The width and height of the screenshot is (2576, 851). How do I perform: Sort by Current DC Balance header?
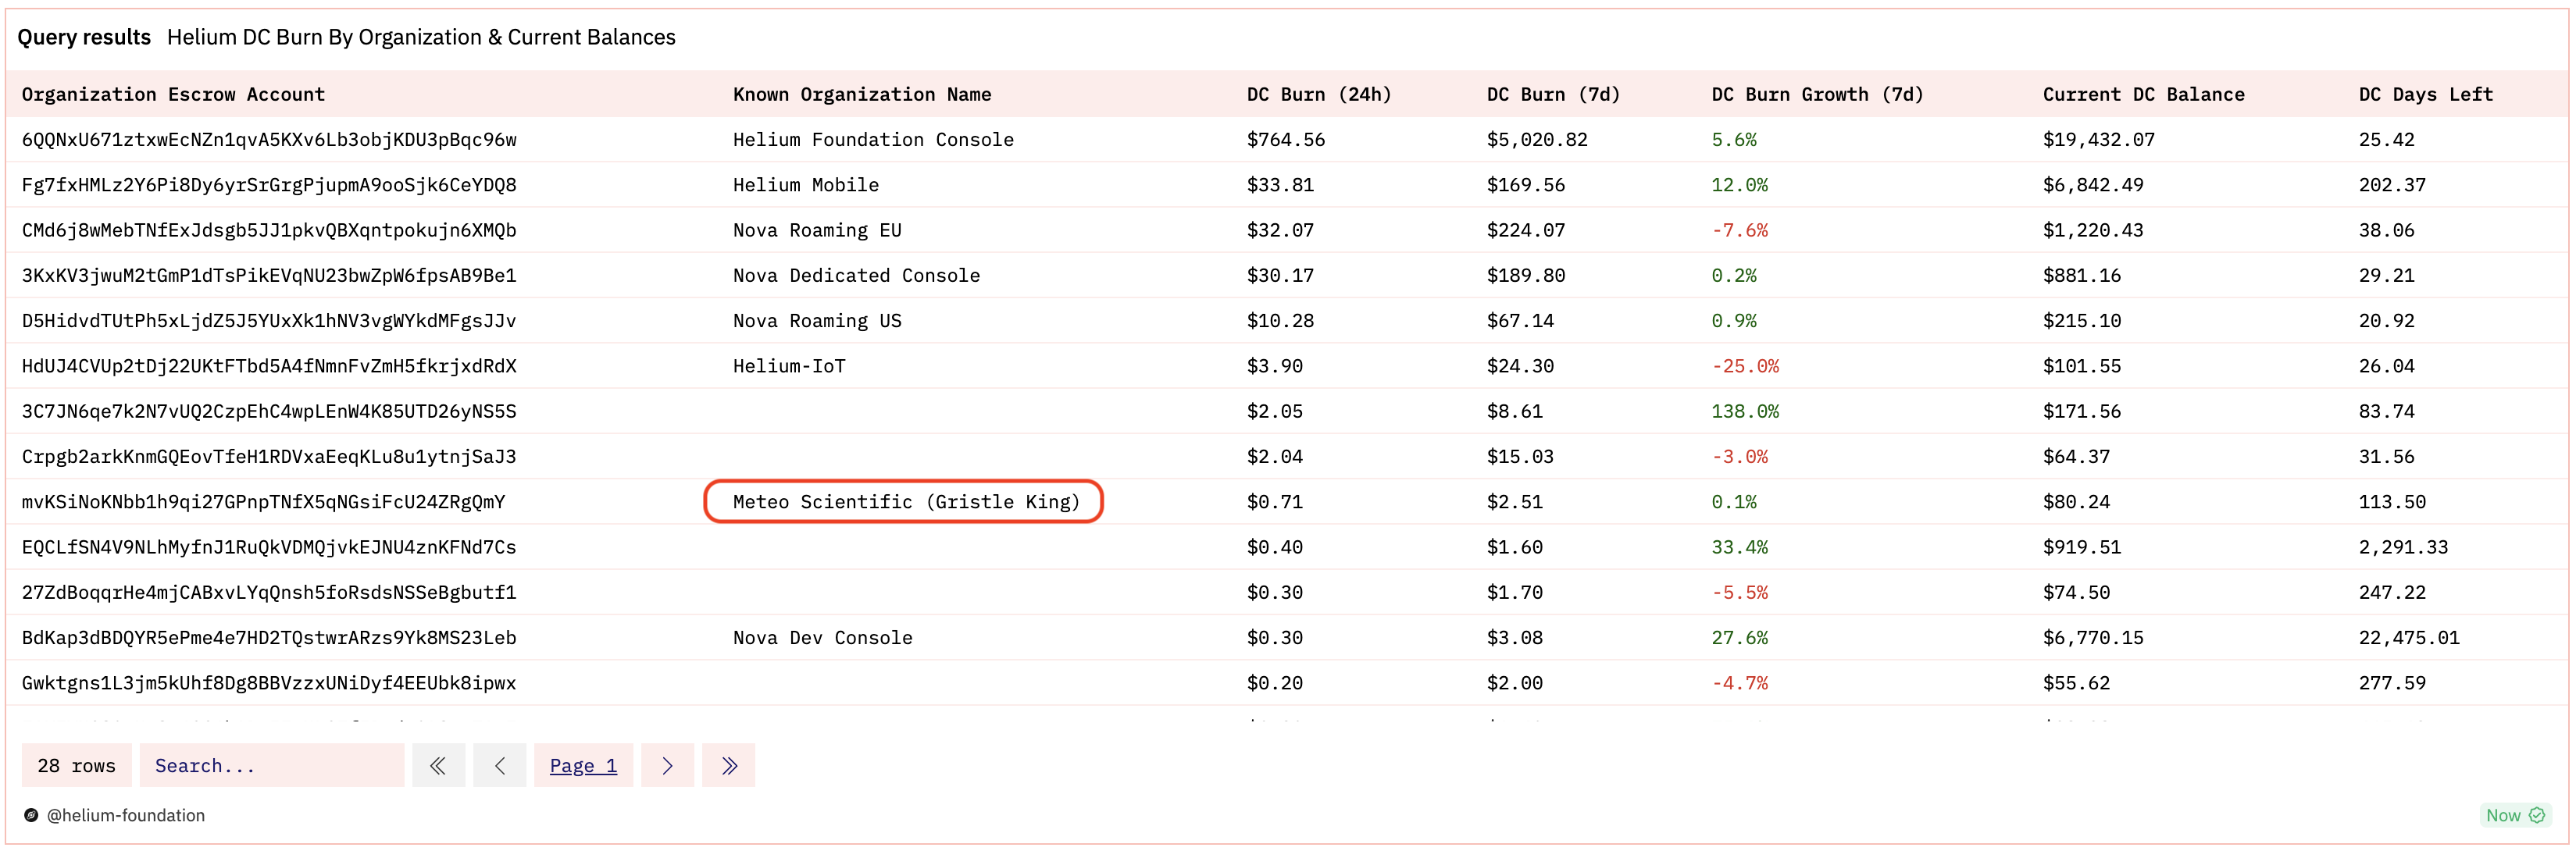pyautogui.click(x=2143, y=95)
